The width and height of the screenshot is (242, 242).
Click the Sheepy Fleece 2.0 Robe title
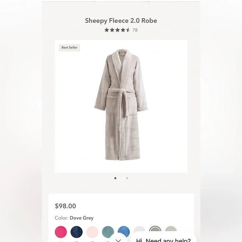point(121,21)
